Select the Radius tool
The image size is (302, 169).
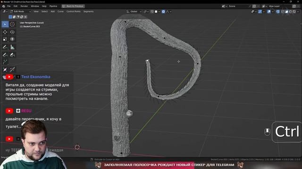tap(5, 69)
